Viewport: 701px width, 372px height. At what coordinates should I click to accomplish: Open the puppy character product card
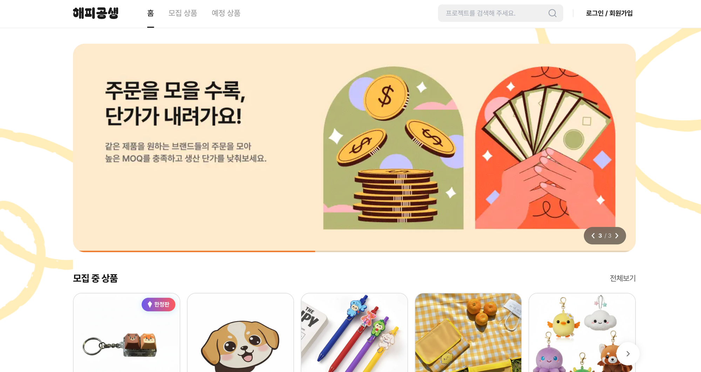coord(240,333)
